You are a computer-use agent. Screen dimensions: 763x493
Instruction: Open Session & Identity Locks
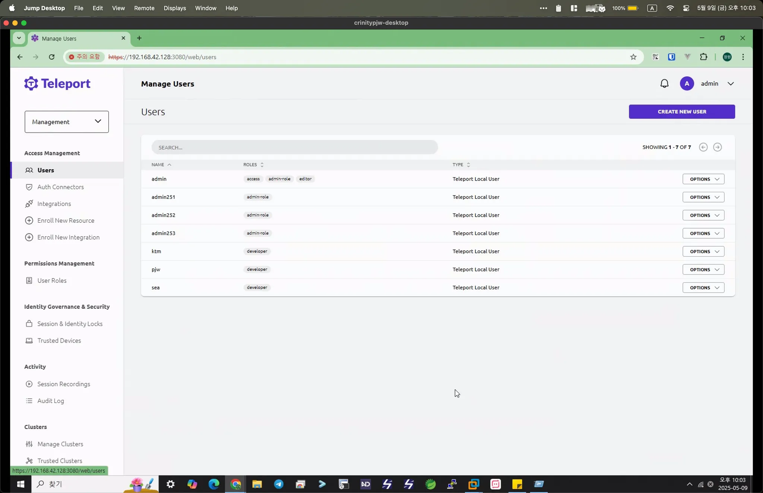[70, 324]
